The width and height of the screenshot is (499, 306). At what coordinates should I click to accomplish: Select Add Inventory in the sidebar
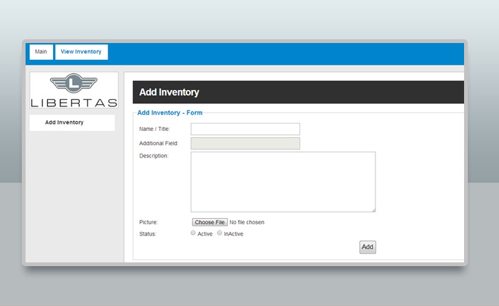tap(64, 123)
